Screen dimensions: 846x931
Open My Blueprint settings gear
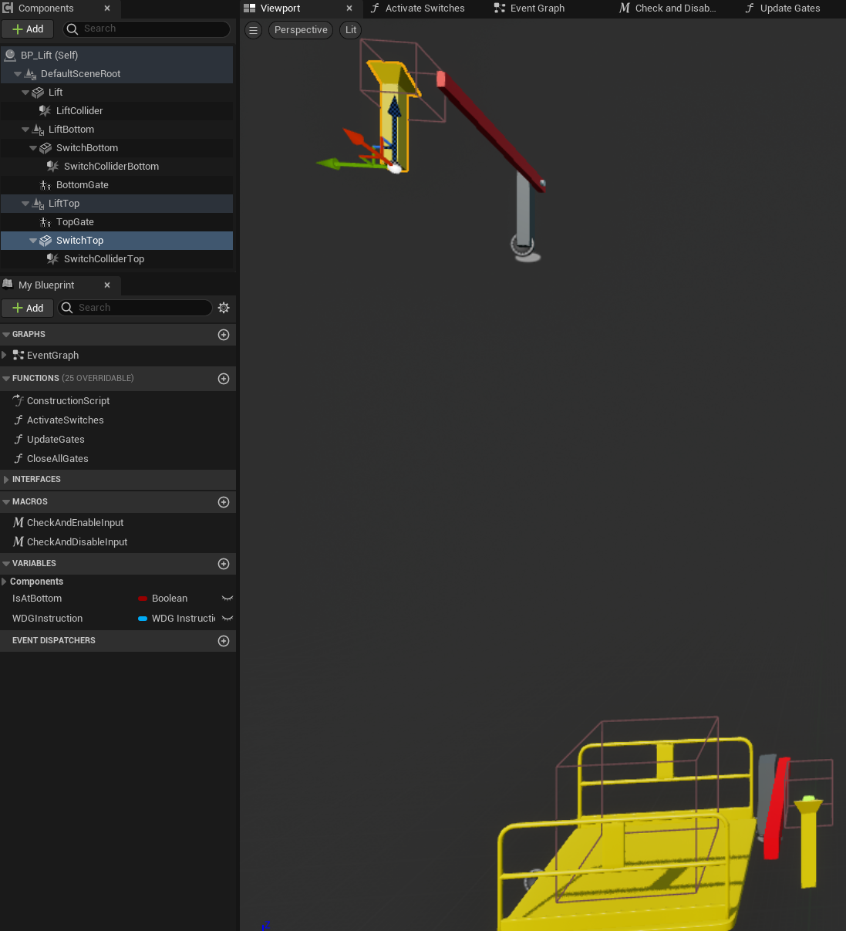tap(224, 308)
